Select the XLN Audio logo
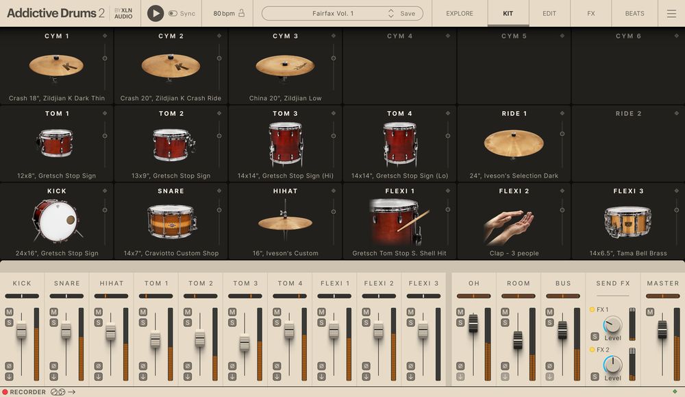This screenshot has height=397, width=685. [123, 13]
